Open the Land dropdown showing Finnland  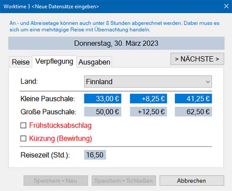pyautogui.click(x=148, y=82)
